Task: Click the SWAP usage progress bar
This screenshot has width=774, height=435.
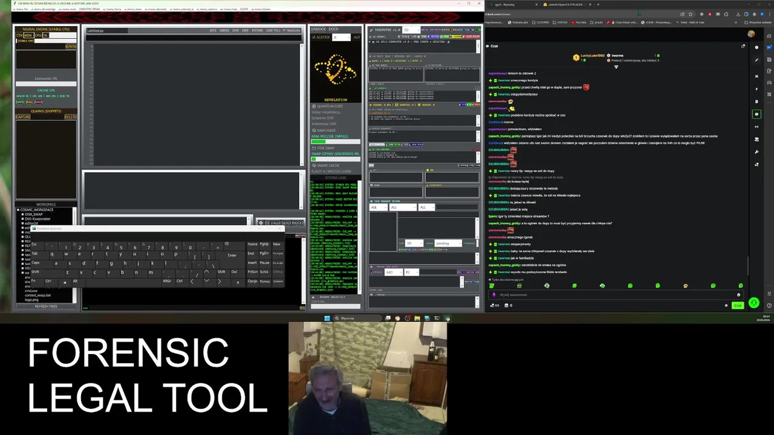Action: coord(336,159)
